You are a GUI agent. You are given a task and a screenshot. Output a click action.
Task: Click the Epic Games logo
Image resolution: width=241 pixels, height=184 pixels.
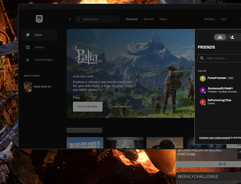pyautogui.click(x=39, y=19)
